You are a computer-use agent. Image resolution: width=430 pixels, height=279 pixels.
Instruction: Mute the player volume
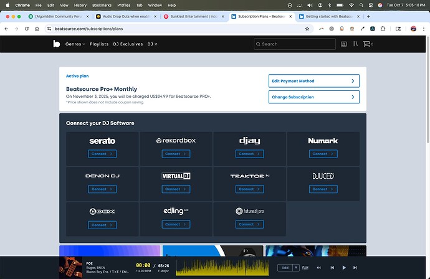[x=319, y=268]
